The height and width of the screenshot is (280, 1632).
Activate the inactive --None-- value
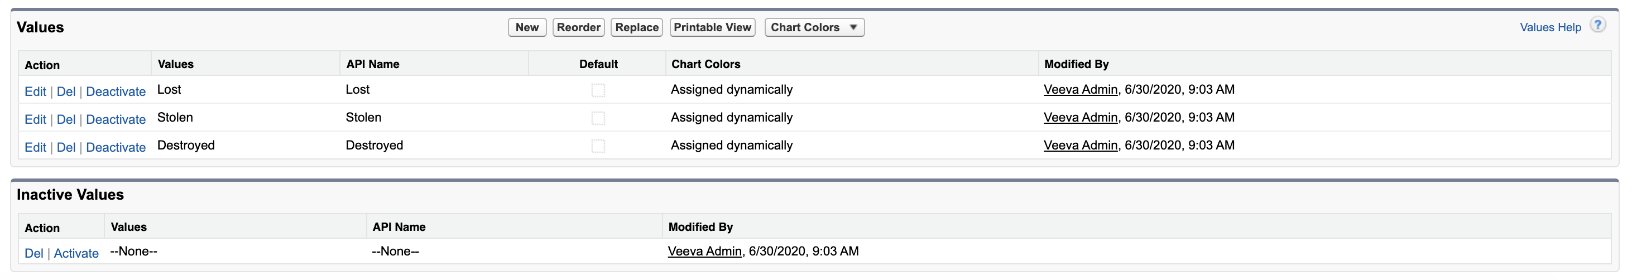click(76, 253)
